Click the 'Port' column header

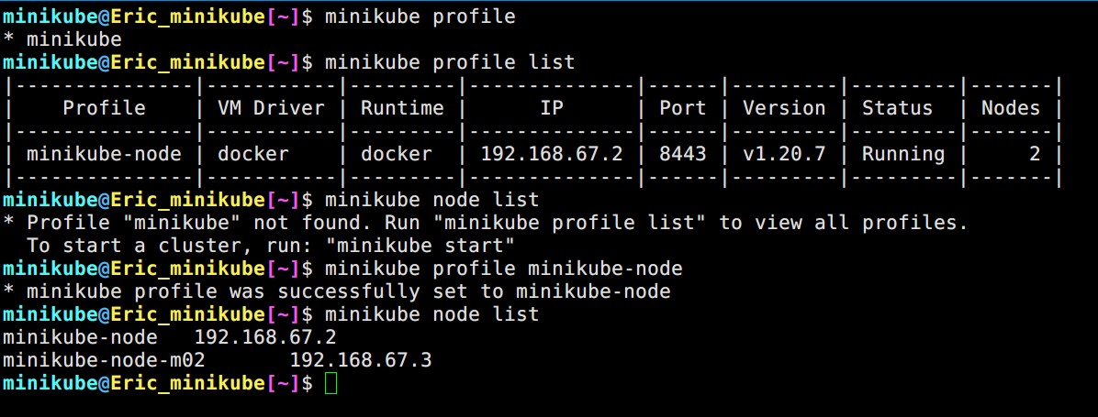(683, 108)
